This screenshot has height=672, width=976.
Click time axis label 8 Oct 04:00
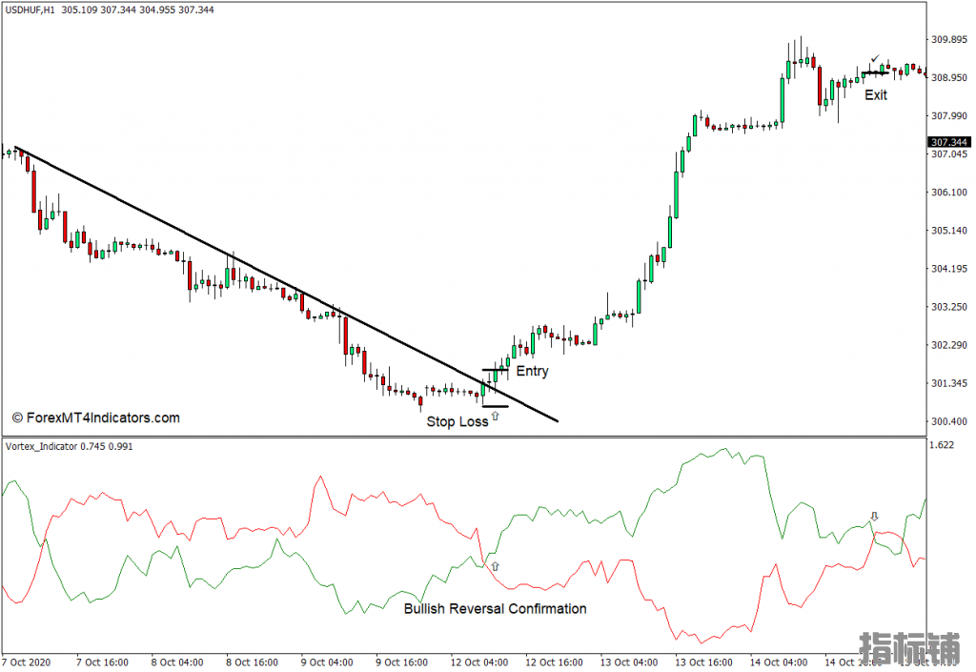(x=176, y=662)
